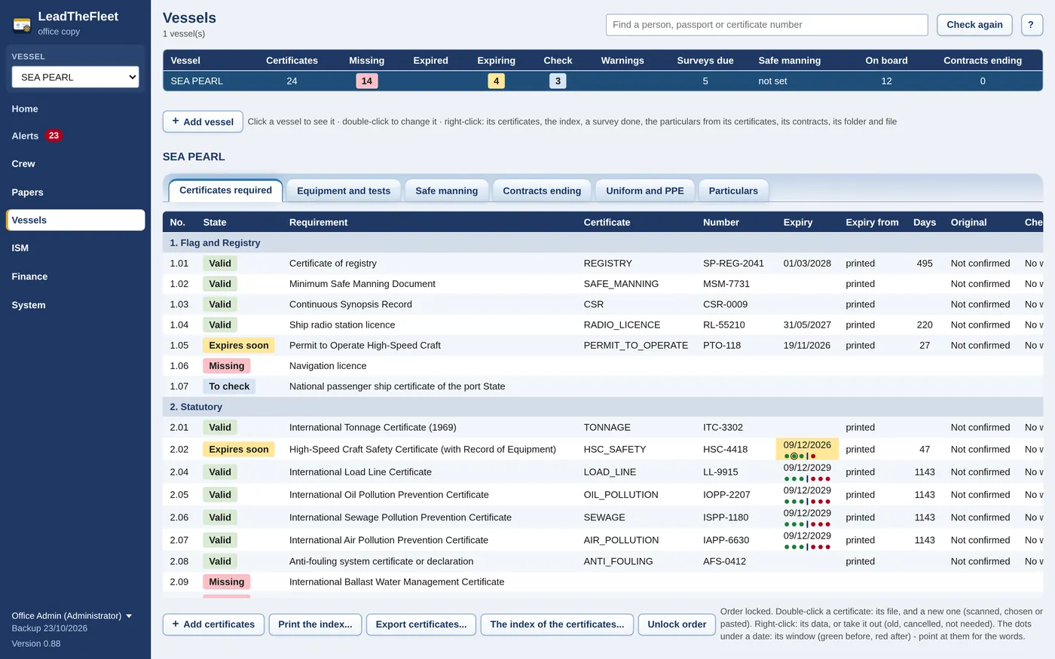Click the Add vessel button

[203, 121]
